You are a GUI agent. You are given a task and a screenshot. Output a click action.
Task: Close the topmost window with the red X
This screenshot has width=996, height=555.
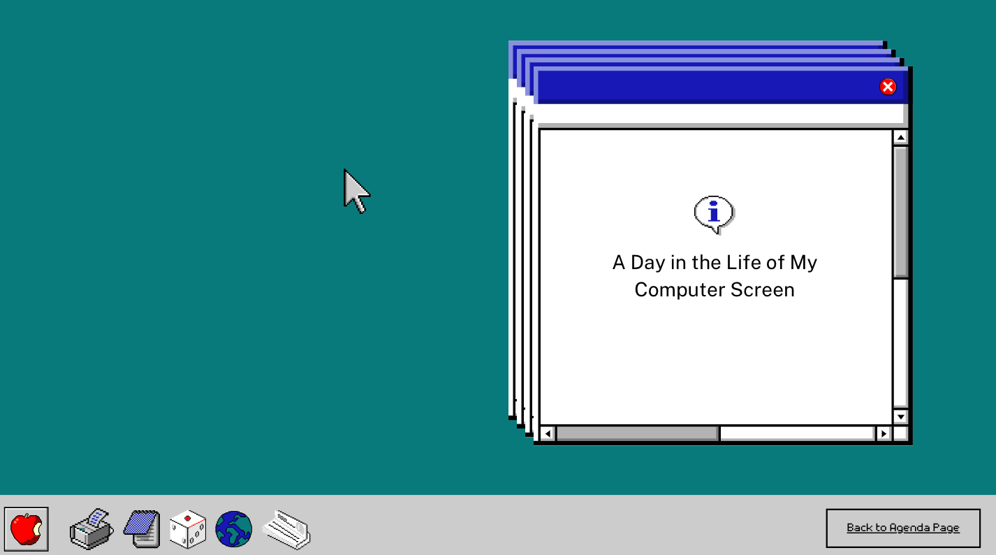(x=887, y=86)
